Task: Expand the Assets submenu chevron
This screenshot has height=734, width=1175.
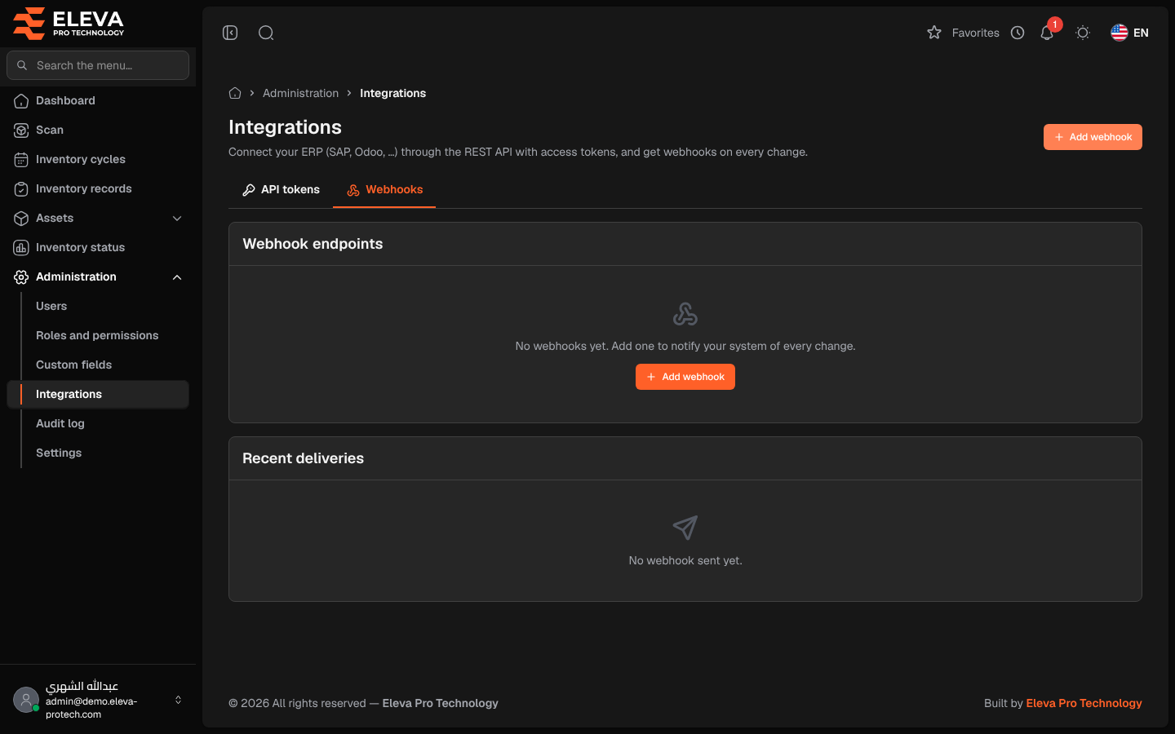Action: tap(177, 218)
